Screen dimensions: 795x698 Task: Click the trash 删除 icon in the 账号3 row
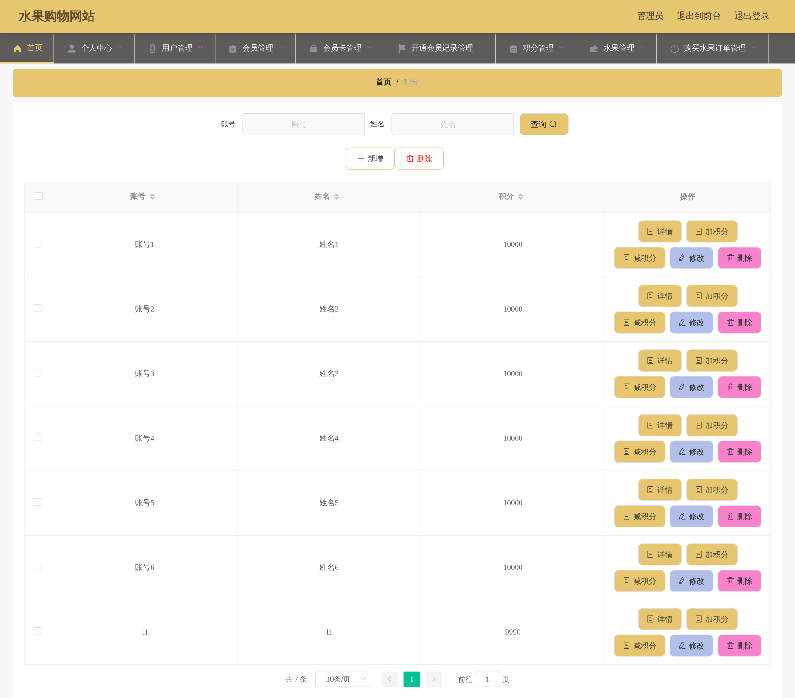[x=730, y=387]
